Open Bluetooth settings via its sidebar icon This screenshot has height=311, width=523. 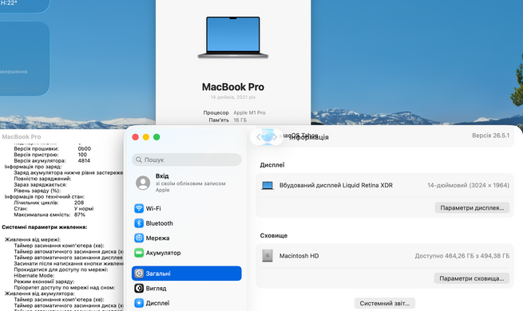tap(139, 223)
